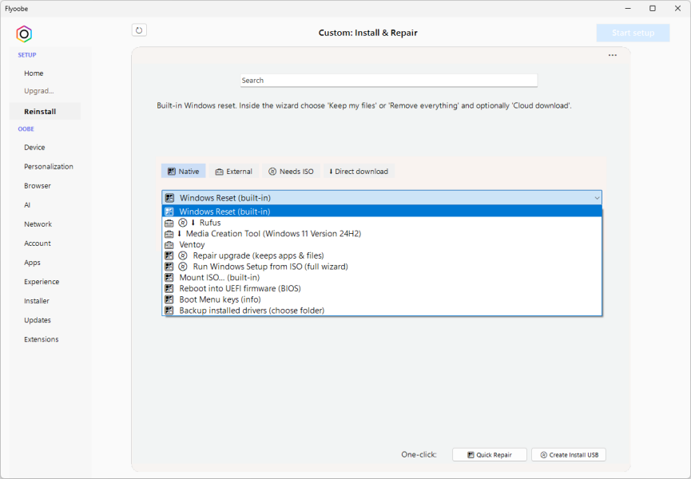Choose Backup installed drivers option
This screenshot has height=479, width=691.
click(x=252, y=311)
